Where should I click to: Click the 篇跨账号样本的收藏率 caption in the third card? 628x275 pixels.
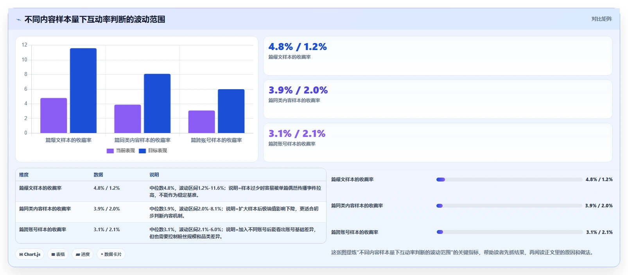coord(292,144)
